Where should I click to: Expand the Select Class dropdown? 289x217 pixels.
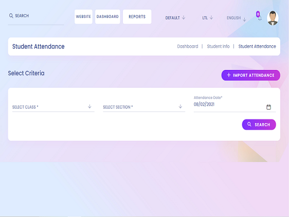[53, 107]
